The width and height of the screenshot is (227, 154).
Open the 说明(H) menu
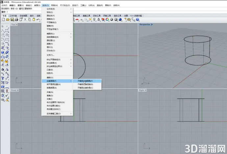click(116, 5)
